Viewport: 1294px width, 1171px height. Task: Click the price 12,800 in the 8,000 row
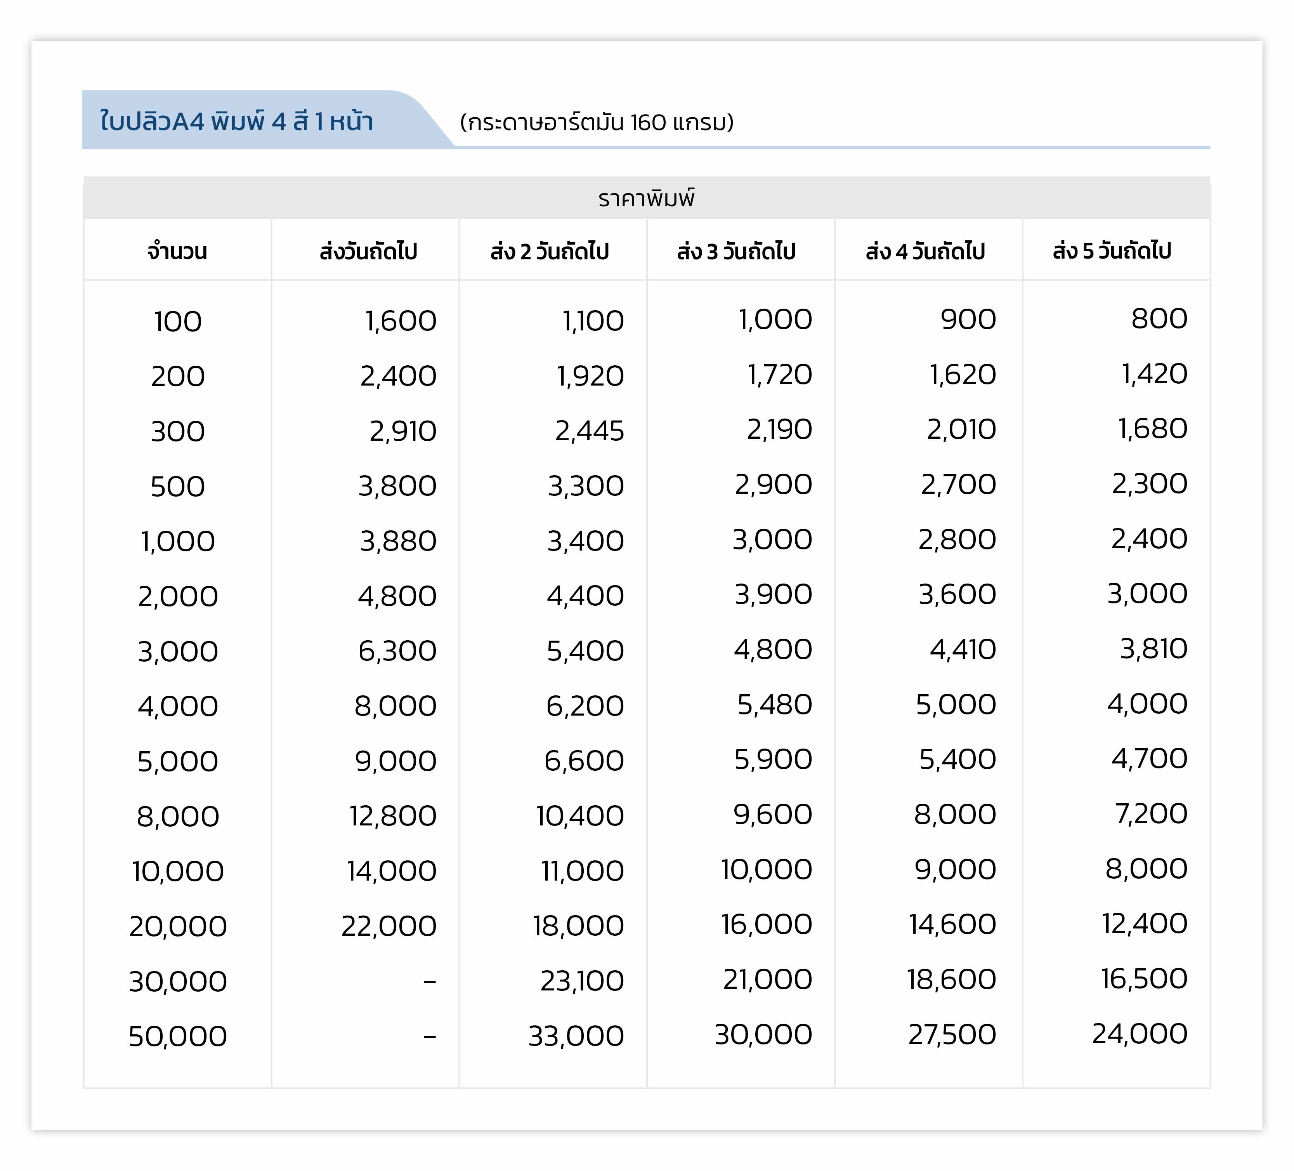point(393,816)
